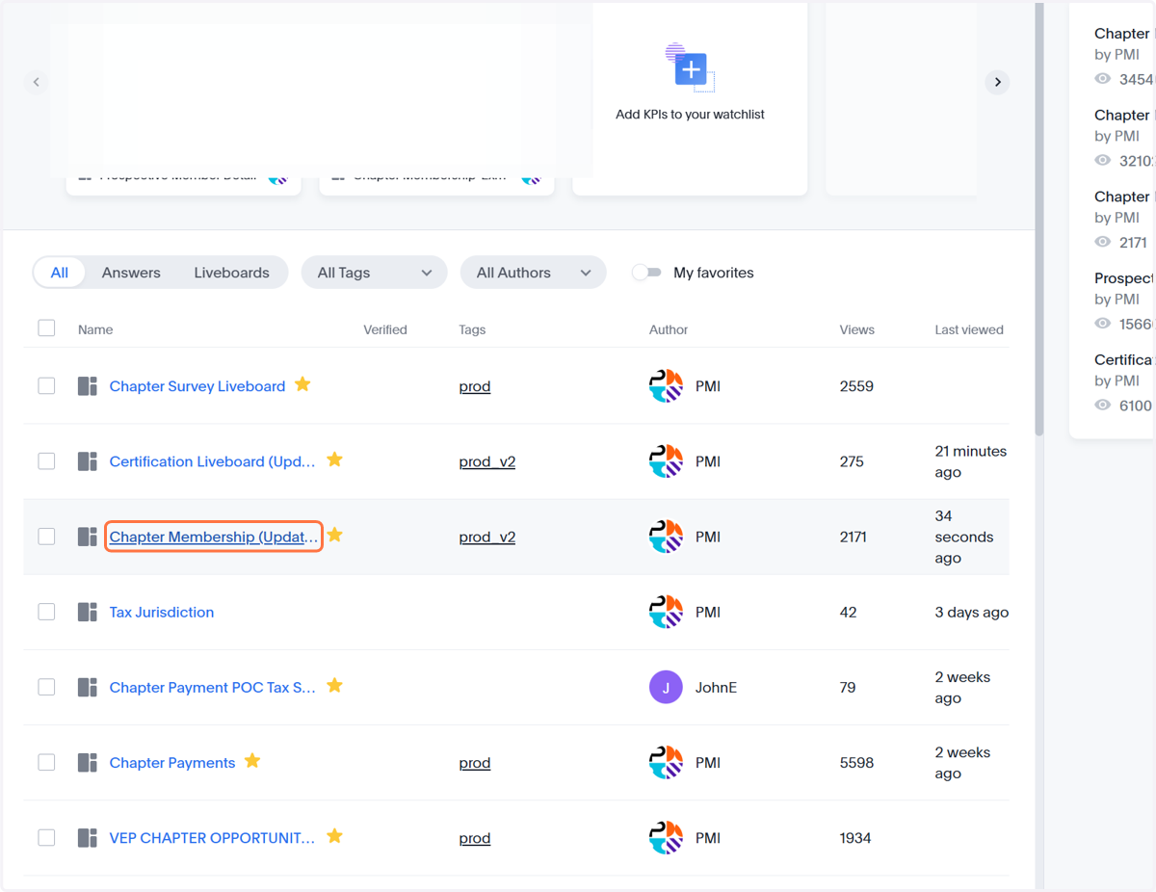Click prod_v2 tag in Chapter Membership row

[x=487, y=537]
